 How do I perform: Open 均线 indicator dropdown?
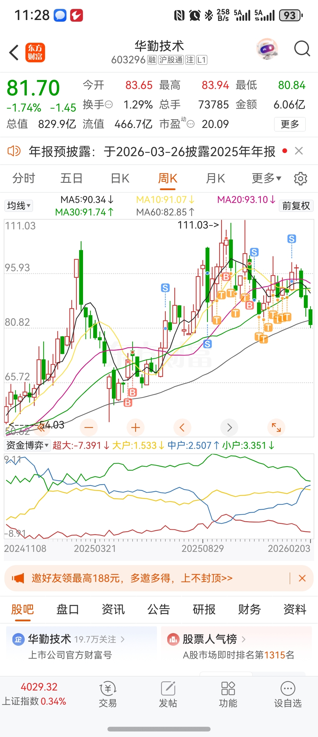[19, 206]
